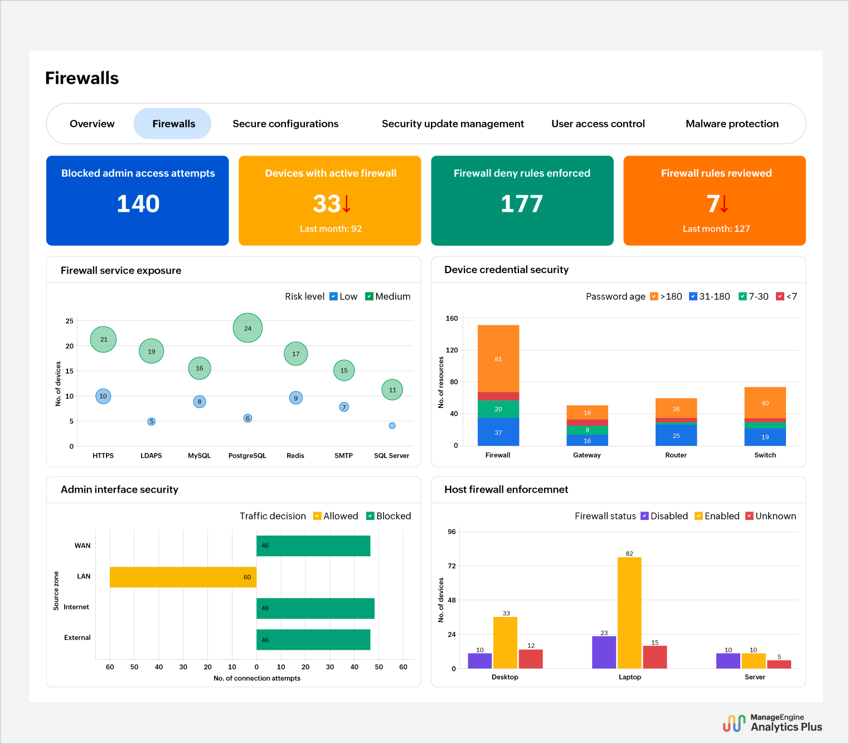Click the PostgreSQL bubble labeled 24
This screenshot has height=744, width=849.
click(248, 328)
